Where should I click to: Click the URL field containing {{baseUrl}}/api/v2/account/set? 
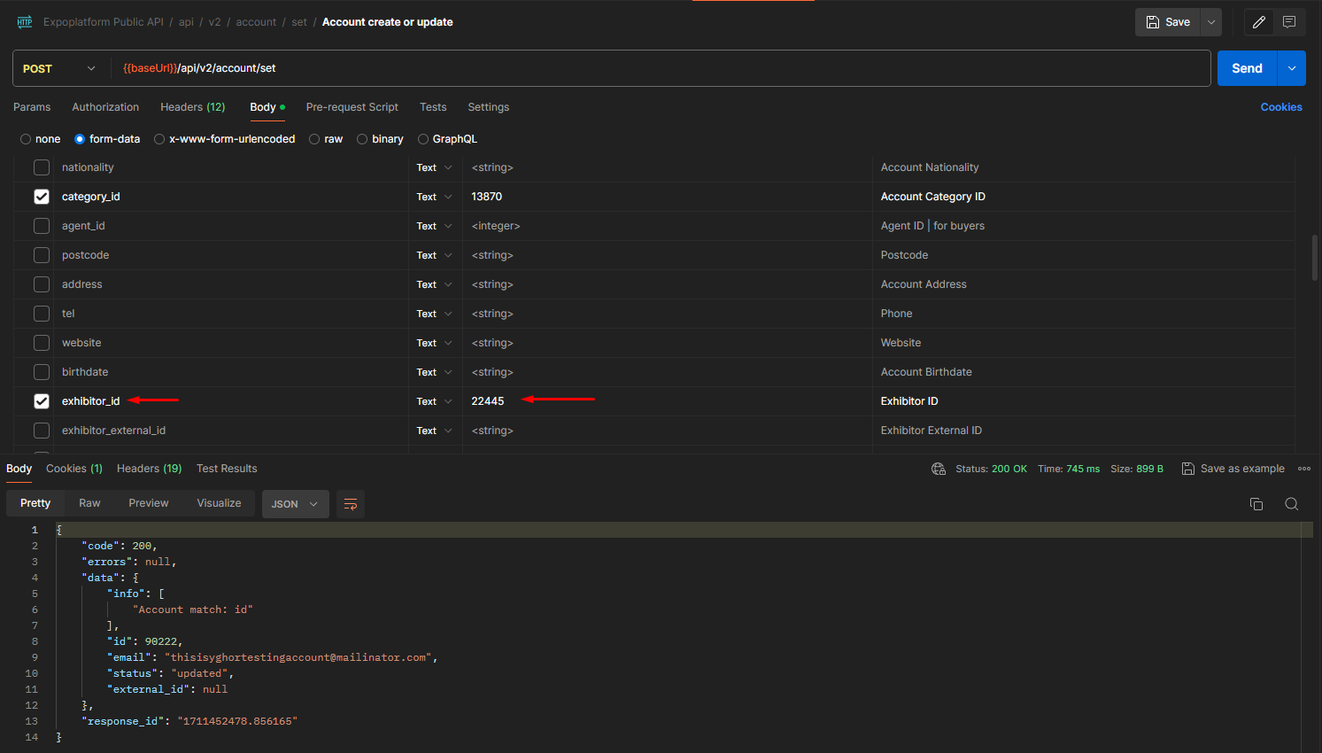pyautogui.click(x=354, y=67)
